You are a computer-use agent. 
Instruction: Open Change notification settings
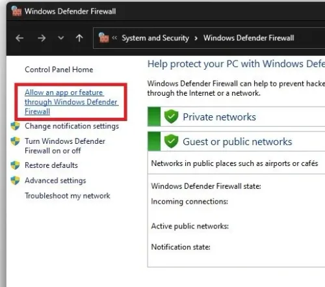pos(71,126)
